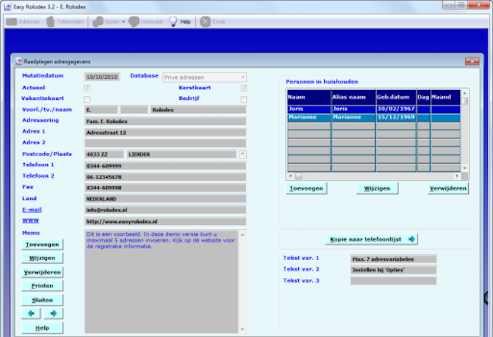493x337 pixels.
Task: Toggle the Vakantiekaart checkbox
Action: pyautogui.click(x=87, y=99)
